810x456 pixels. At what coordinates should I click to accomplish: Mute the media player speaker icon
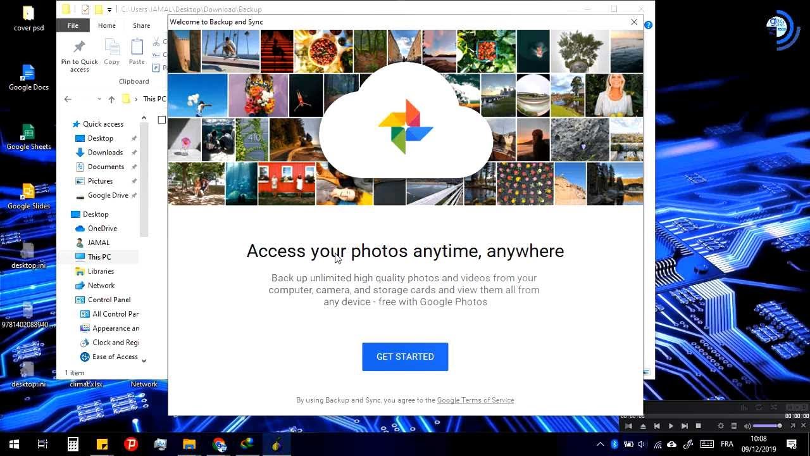tap(747, 426)
